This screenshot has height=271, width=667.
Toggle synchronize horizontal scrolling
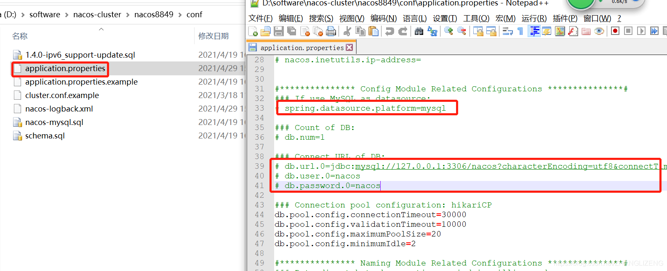pyautogui.click(x=491, y=31)
